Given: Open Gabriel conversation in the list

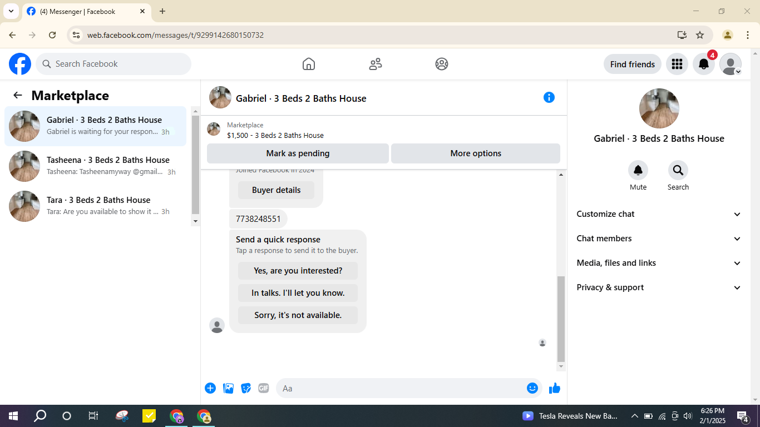Looking at the screenshot, I should pos(95,126).
